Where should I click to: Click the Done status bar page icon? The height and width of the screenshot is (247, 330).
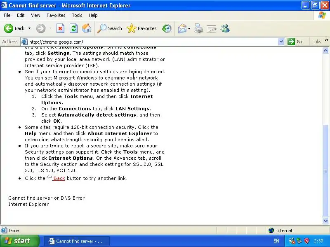click(4, 231)
